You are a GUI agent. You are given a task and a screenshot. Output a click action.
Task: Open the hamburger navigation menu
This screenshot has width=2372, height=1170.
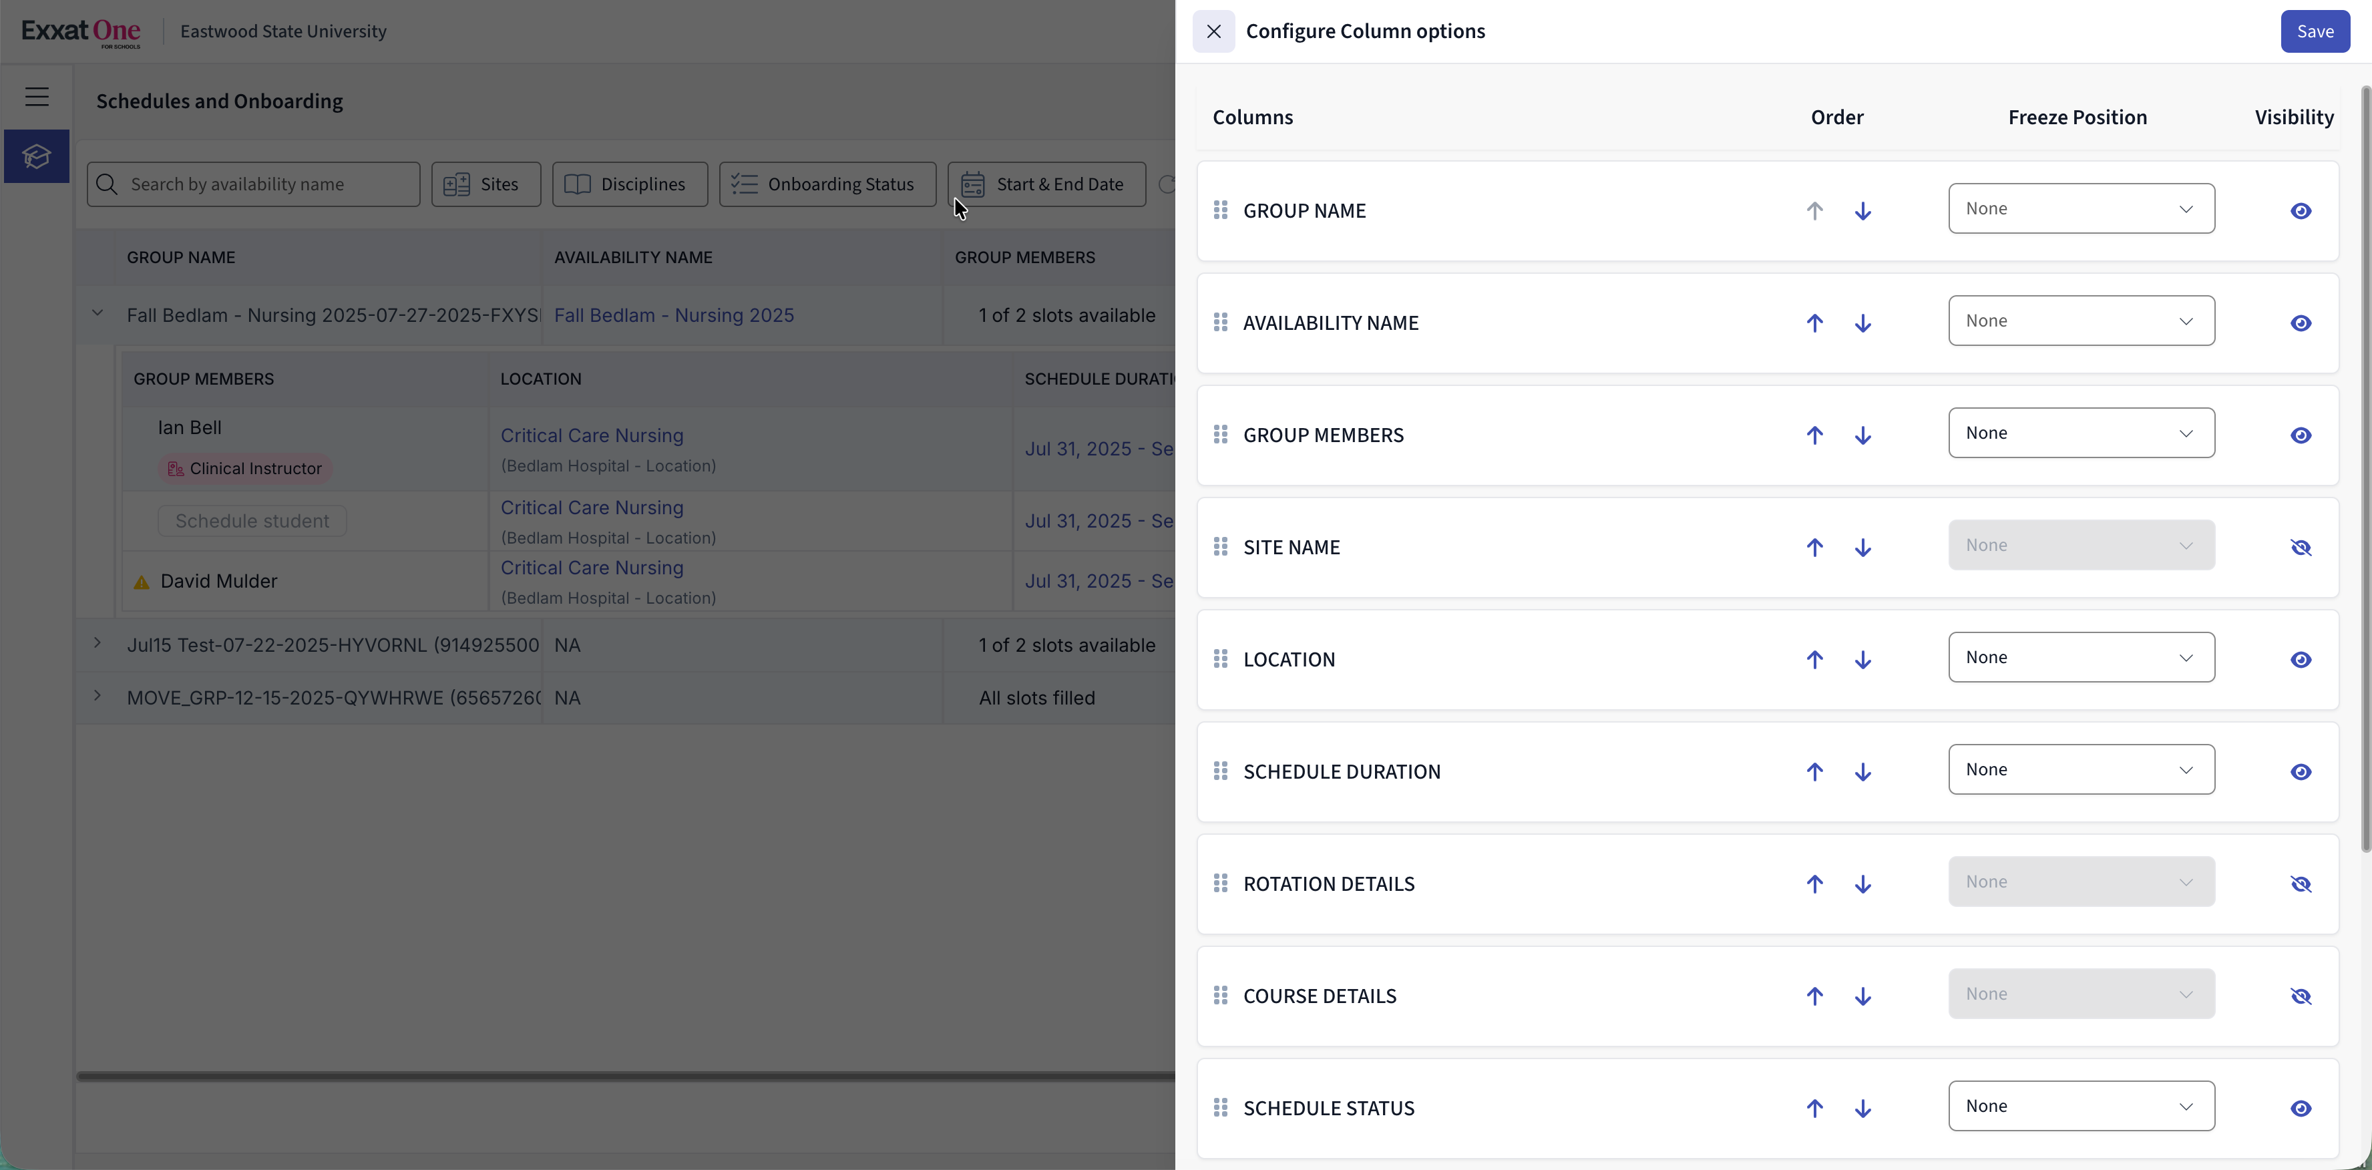37,97
